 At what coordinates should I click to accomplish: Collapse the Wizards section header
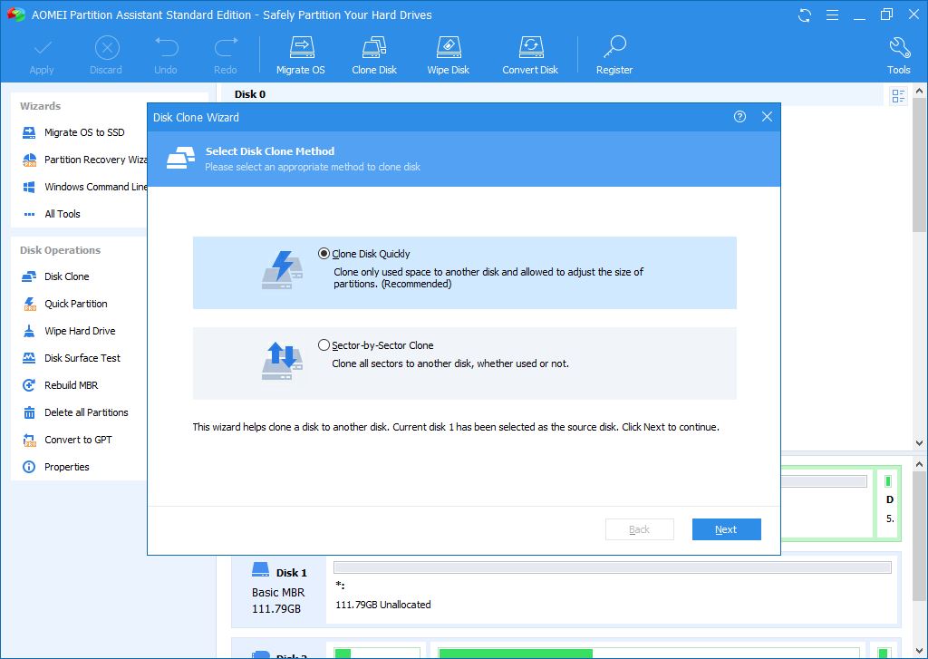41,106
